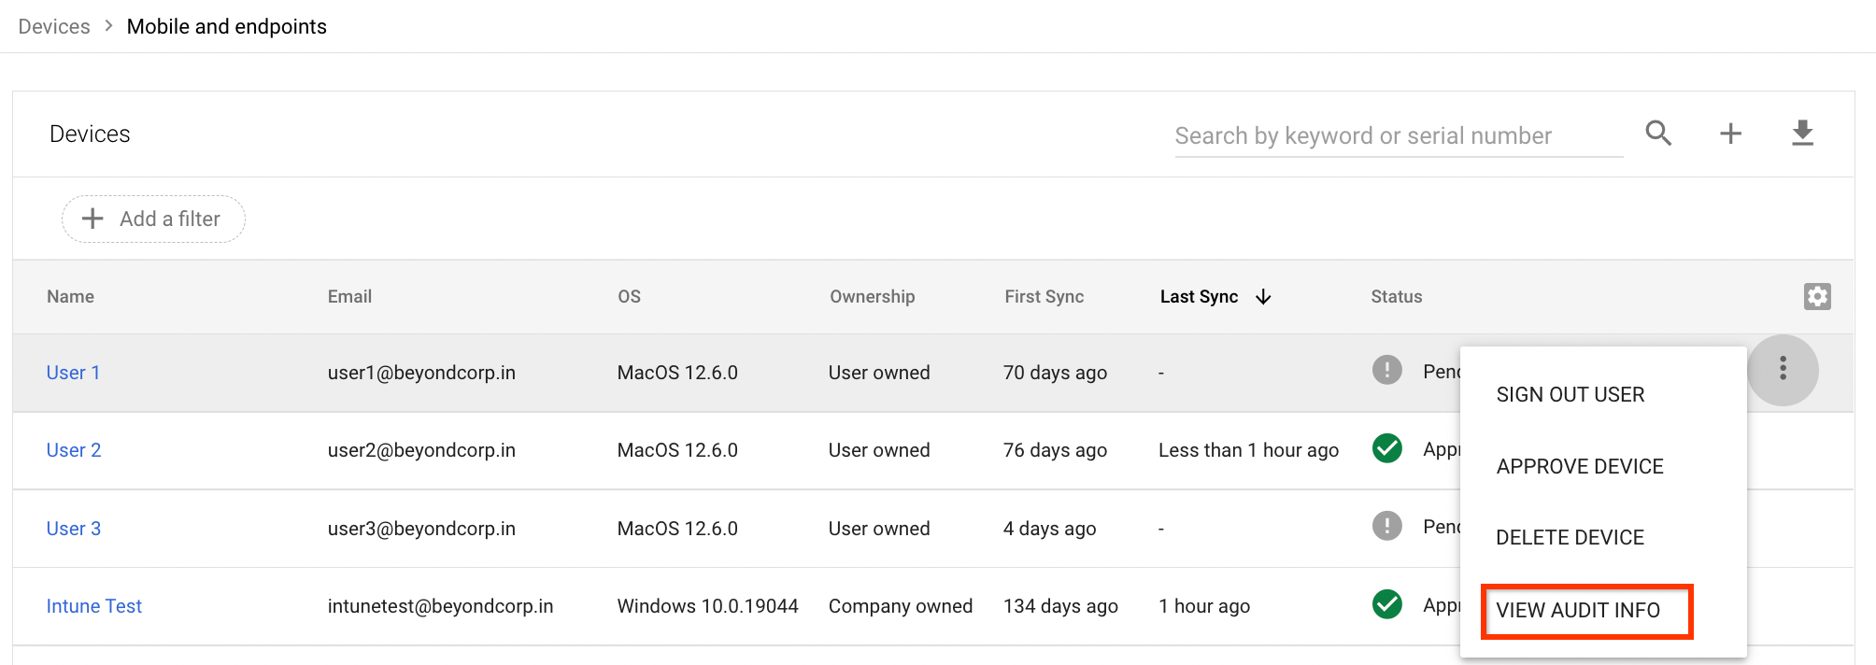Click pending status icon for User 1
The height and width of the screenshot is (665, 1876).
click(1386, 370)
